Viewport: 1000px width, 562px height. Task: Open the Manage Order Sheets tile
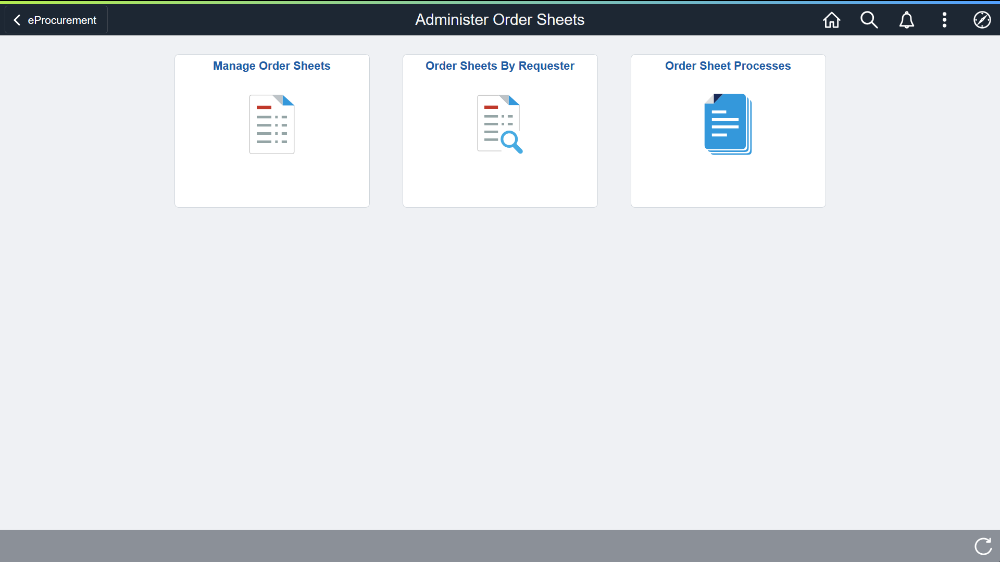coord(271,131)
